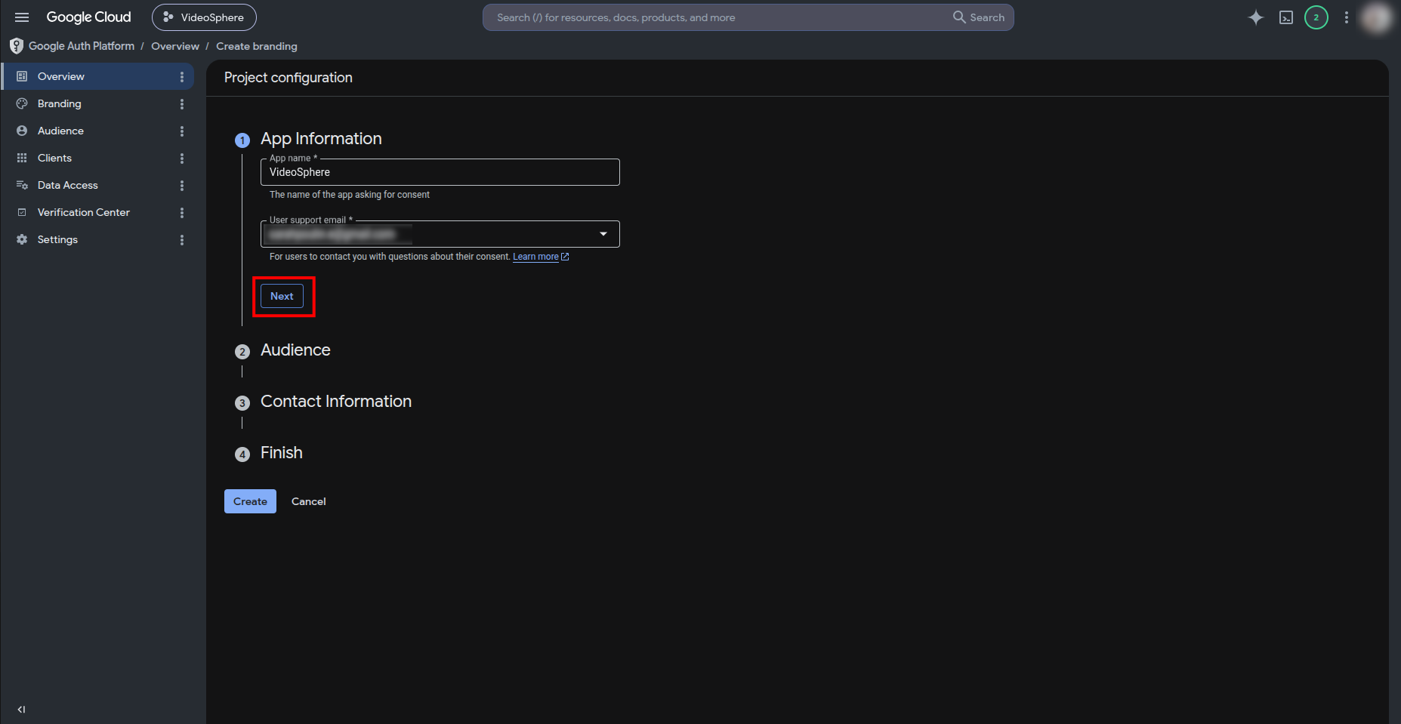This screenshot has width=1401, height=724.
Task: Open the main navigation hamburger menu
Action: [x=22, y=17]
